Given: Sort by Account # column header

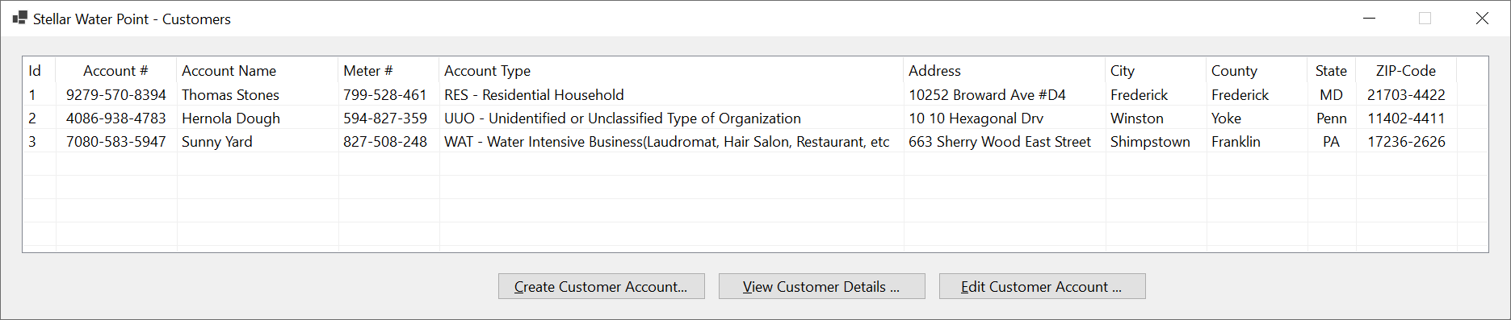Looking at the screenshot, I should (x=116, y=70).
